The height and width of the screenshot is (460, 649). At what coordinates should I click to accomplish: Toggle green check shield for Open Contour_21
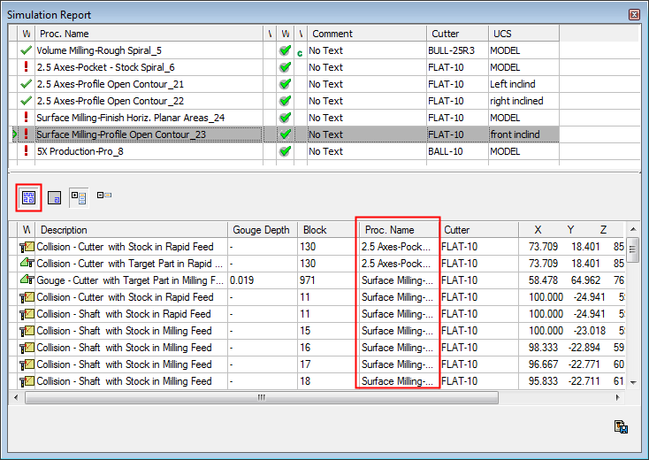click(285, 84)
